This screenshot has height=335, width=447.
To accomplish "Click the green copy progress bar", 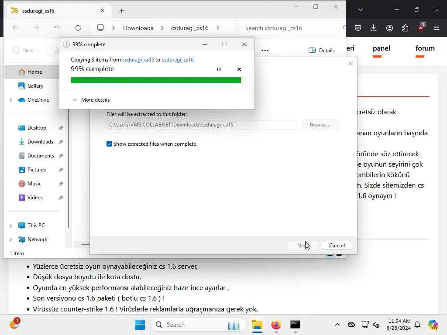I will click(157, 80).
